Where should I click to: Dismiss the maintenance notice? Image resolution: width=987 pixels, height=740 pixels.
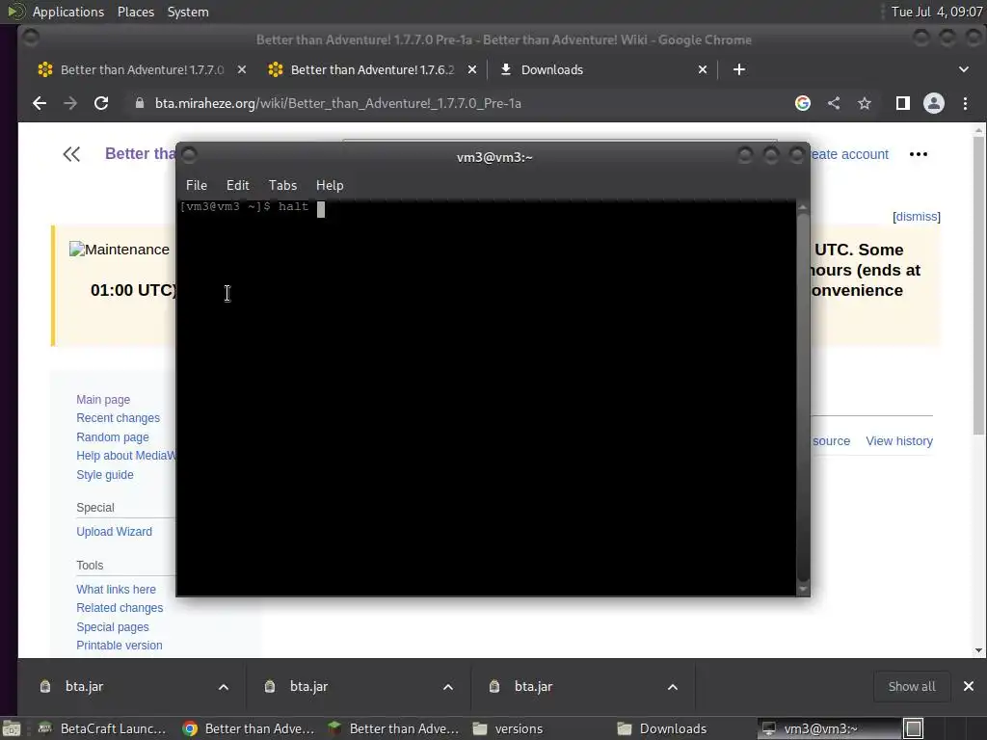pos(917,217)
